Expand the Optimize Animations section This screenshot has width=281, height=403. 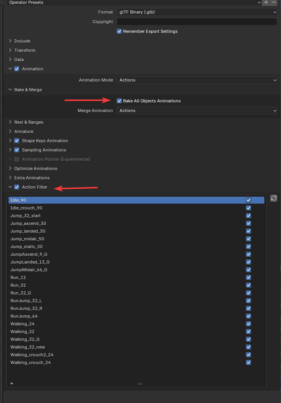pos(35,168)
